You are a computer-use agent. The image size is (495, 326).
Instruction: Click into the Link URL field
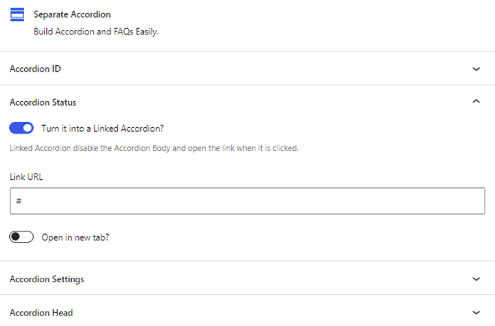click(x=247, y=201)
